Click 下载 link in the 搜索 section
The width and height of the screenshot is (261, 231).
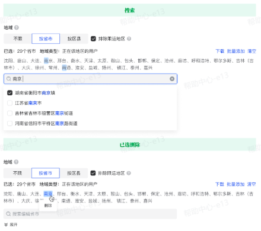(220, 52)
